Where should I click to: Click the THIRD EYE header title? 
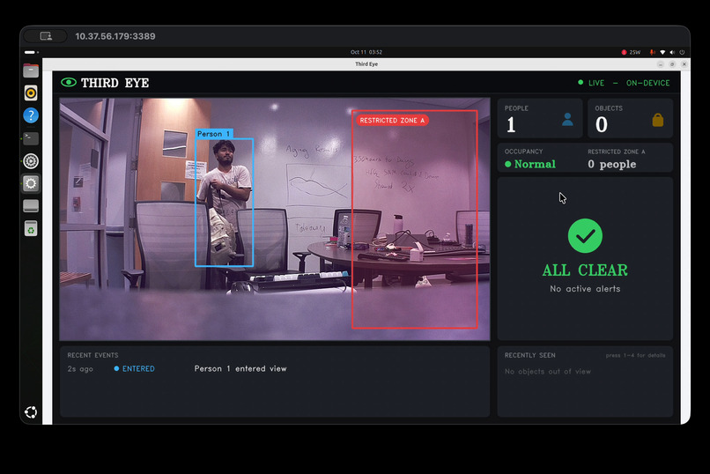tap(115, 83)
